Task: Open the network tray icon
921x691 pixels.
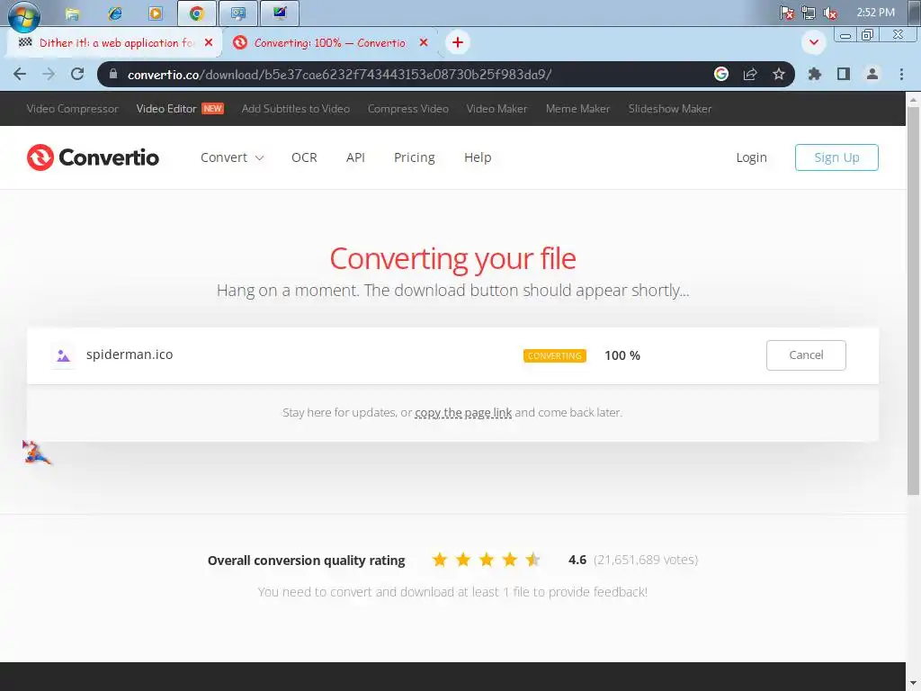Action: 809,13
